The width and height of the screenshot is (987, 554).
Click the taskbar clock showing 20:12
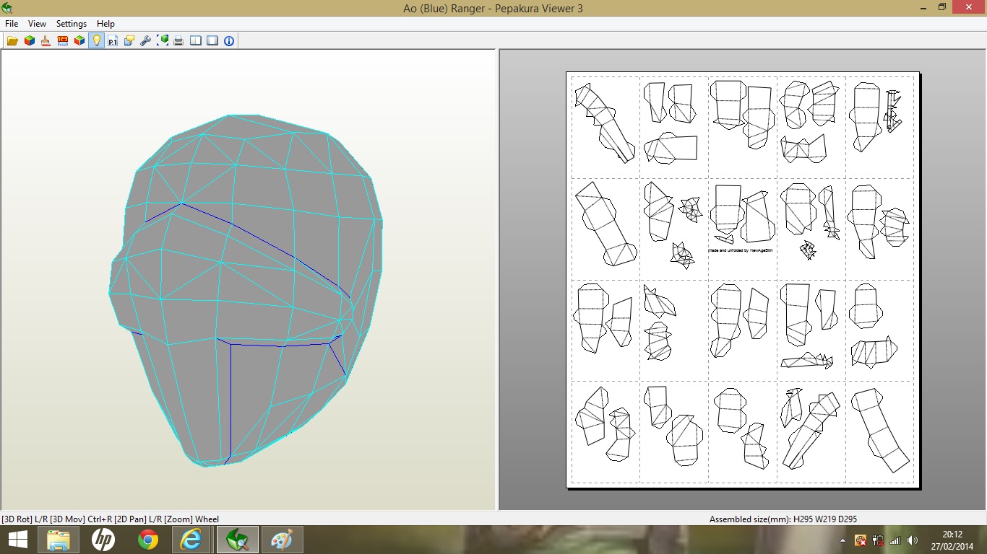[952, 540]
